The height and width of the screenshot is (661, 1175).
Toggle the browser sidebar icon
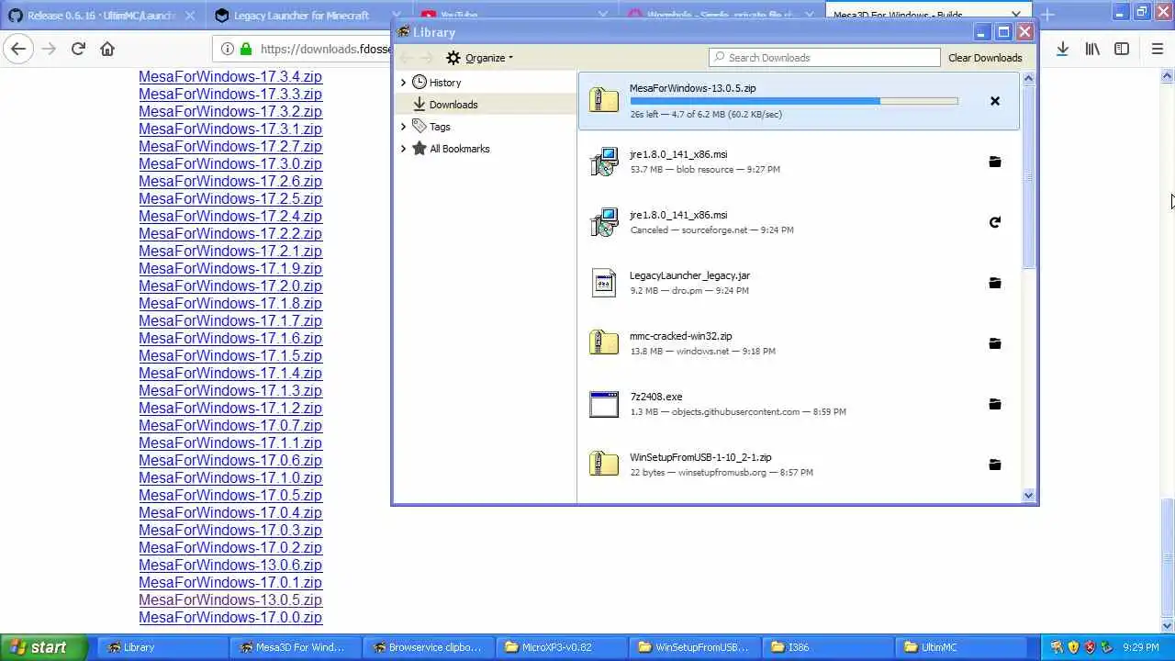(1122, 49)
